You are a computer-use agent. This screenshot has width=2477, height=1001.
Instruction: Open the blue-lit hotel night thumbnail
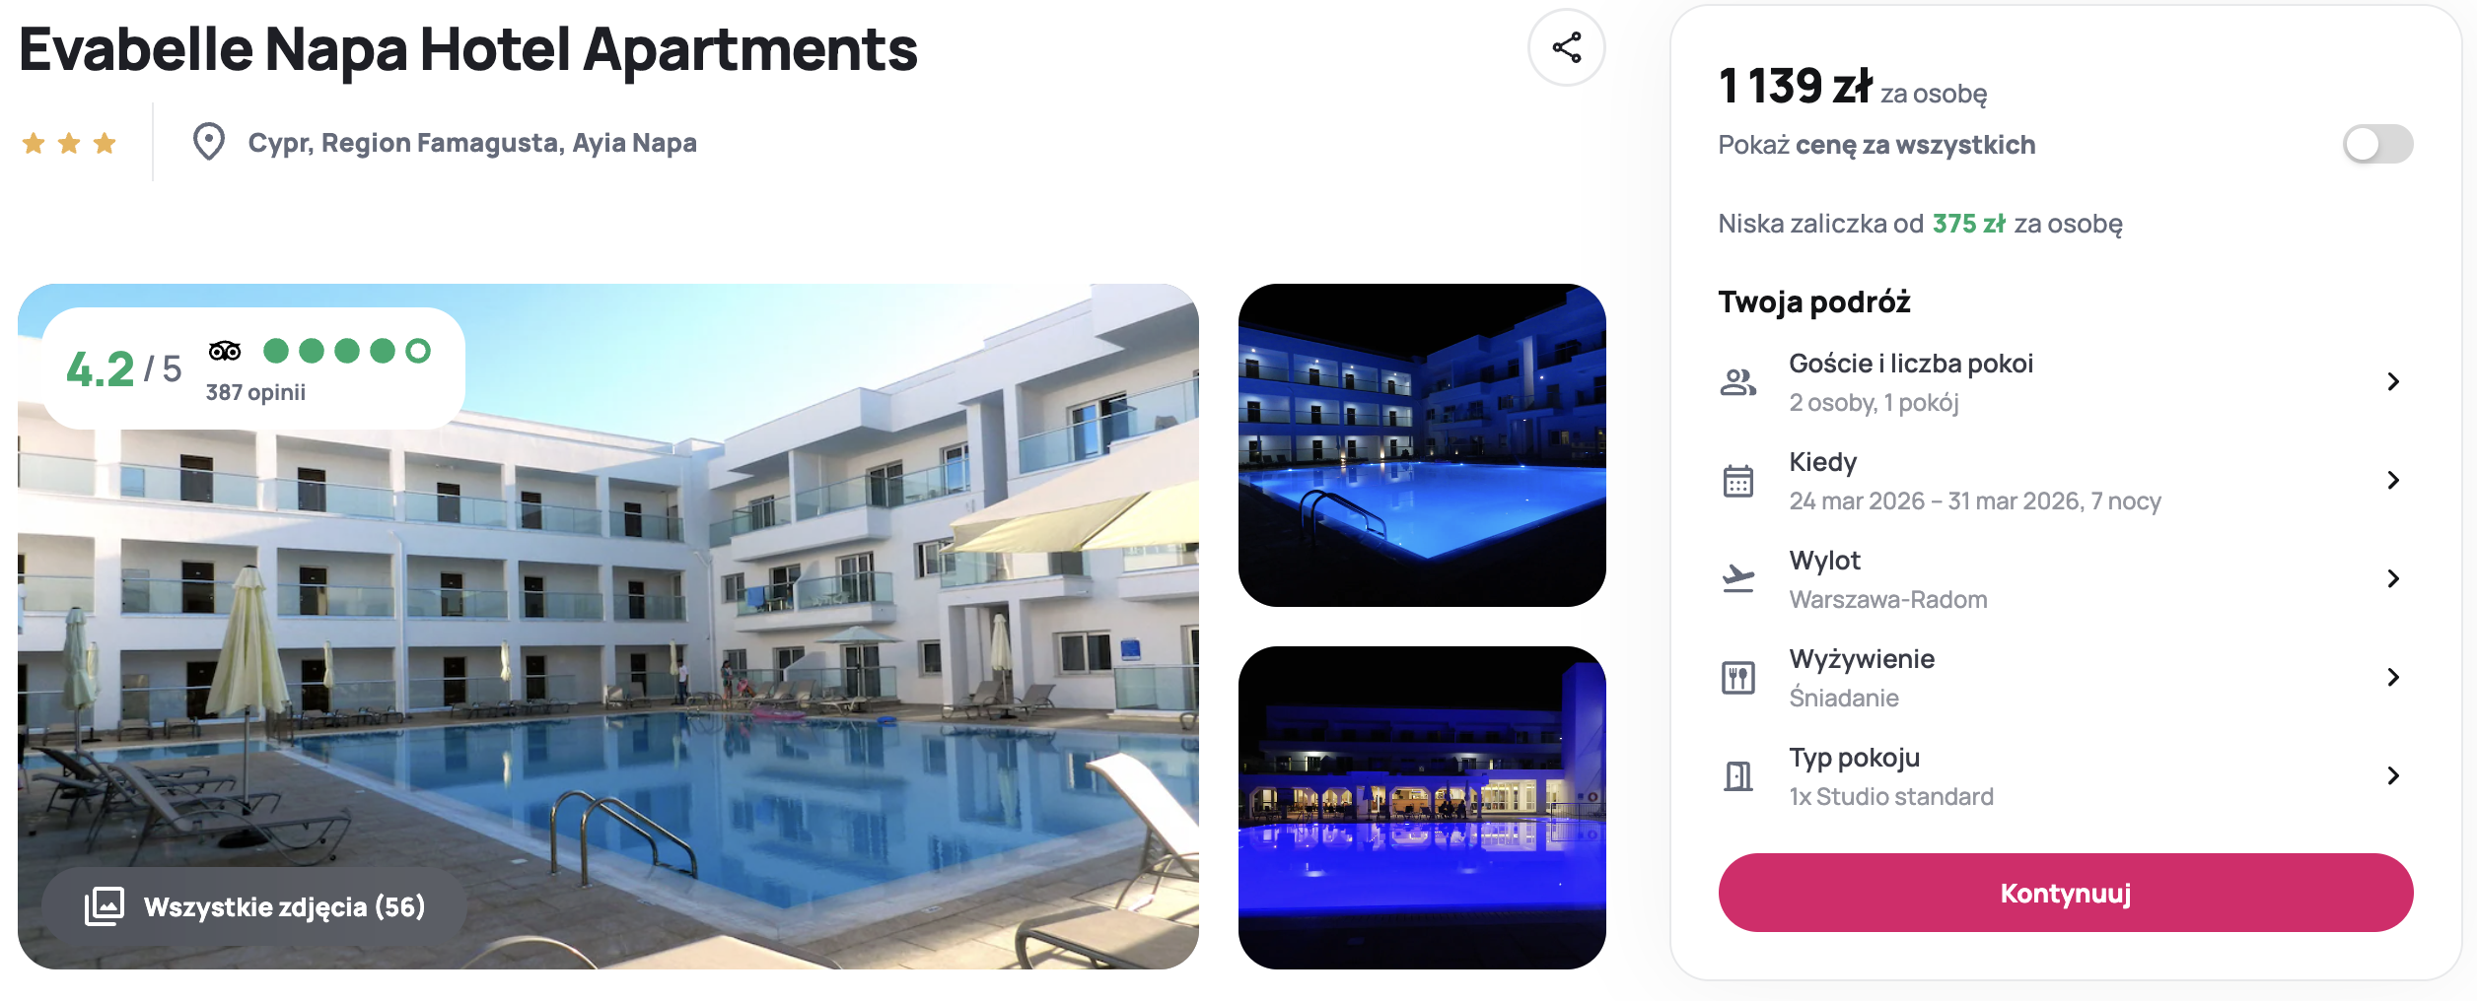pyautogui.click(x=1422, y=808)
